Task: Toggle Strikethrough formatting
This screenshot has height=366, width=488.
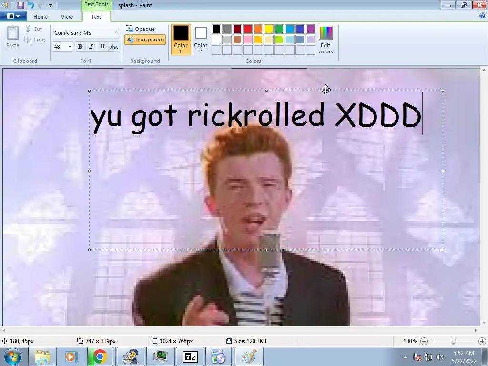Action: click(113, 47)
